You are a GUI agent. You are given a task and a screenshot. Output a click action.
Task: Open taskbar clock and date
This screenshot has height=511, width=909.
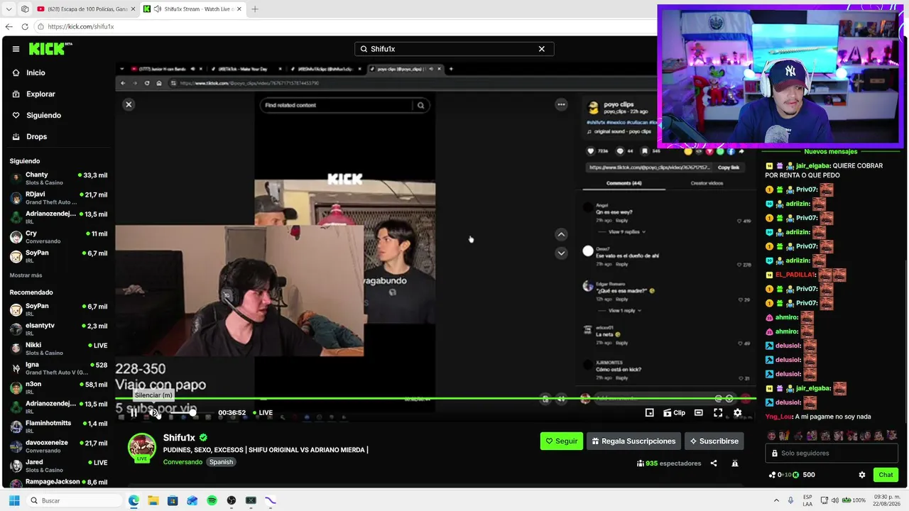point(888,500)
